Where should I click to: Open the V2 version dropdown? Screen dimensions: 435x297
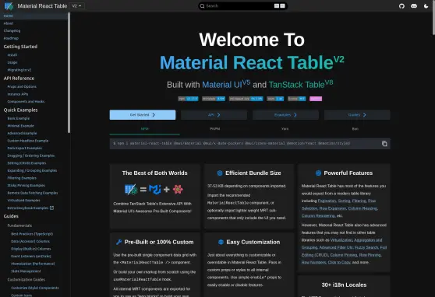pos(77,5)
